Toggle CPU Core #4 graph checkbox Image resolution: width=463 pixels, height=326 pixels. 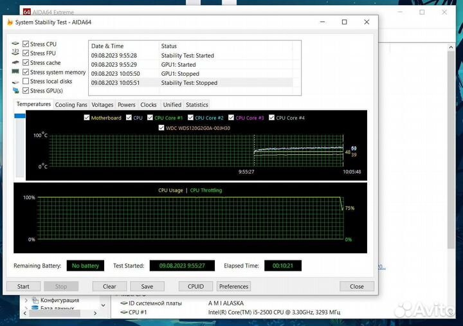click(x=271, y=118)
